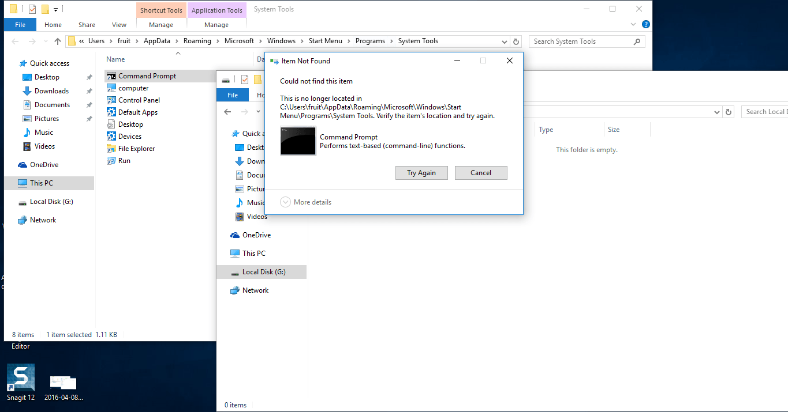
Task: Refresh the System Tools folder view
Action: pos(516,41)
